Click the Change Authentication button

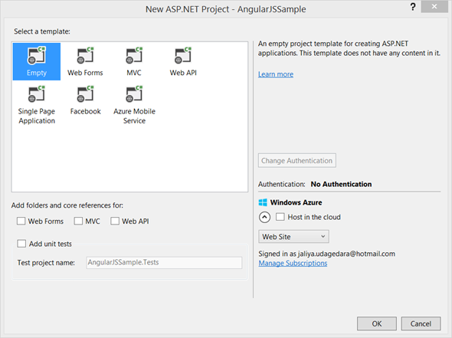pyautogui.click(x=297, y=160)
